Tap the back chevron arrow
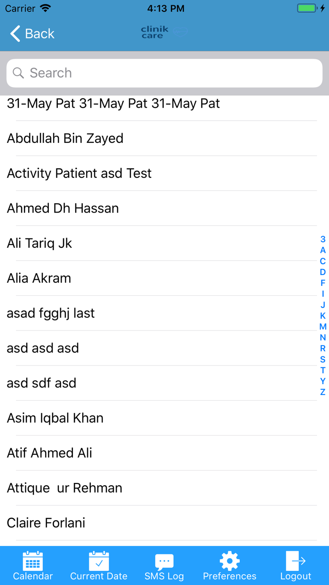This screenshot has width=329, height=585. coord(15,34)
